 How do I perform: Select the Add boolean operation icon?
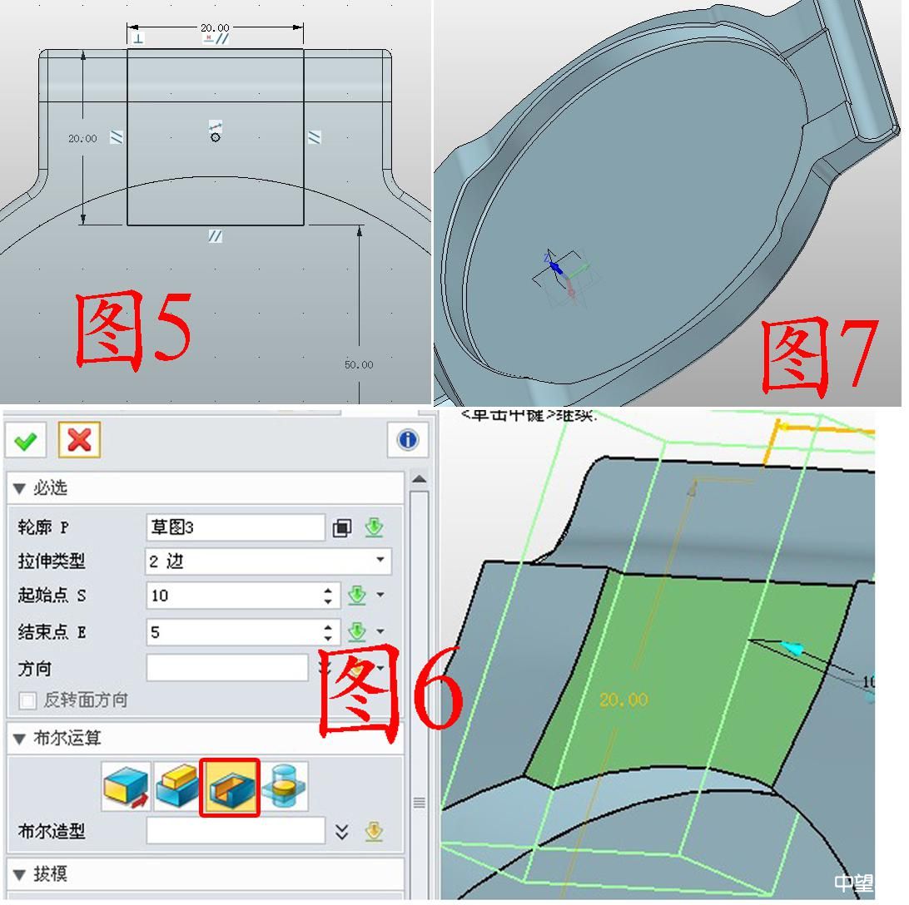[177, 787]
